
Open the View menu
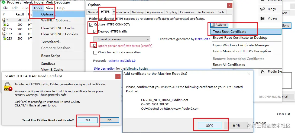tap(50, 8)
